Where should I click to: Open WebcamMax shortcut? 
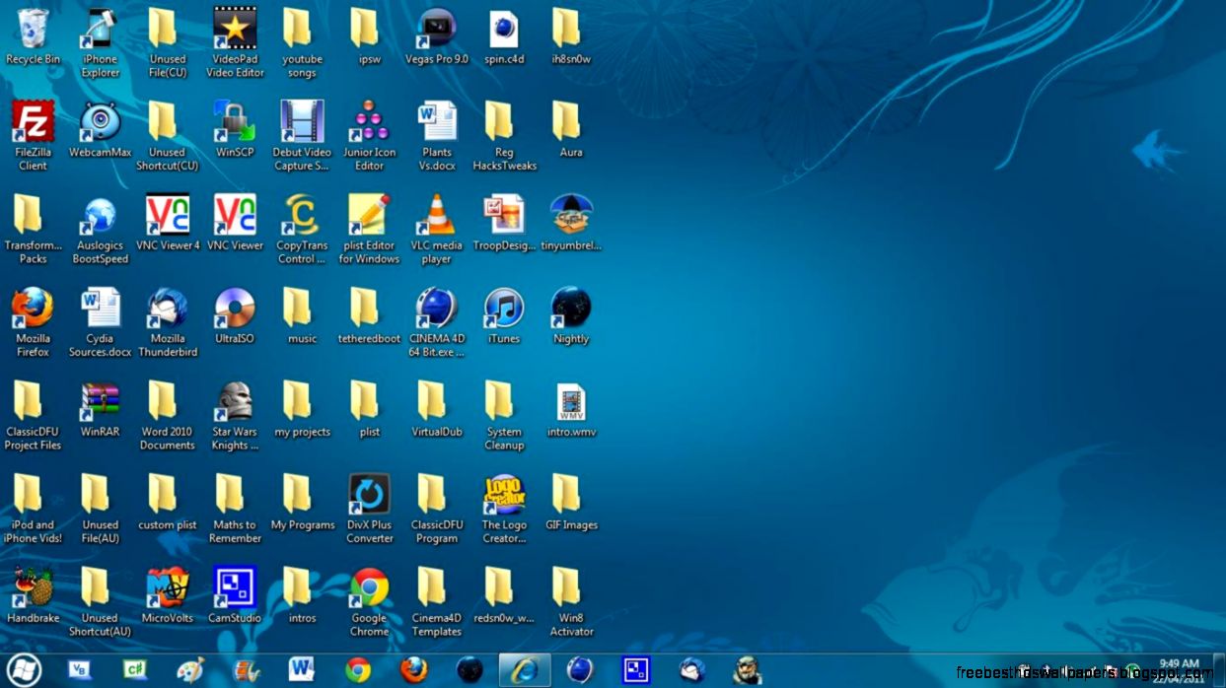tap(100, 130)
